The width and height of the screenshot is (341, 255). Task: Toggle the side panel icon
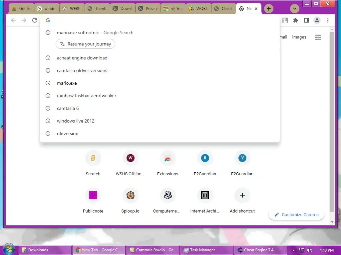click(306, 20)
